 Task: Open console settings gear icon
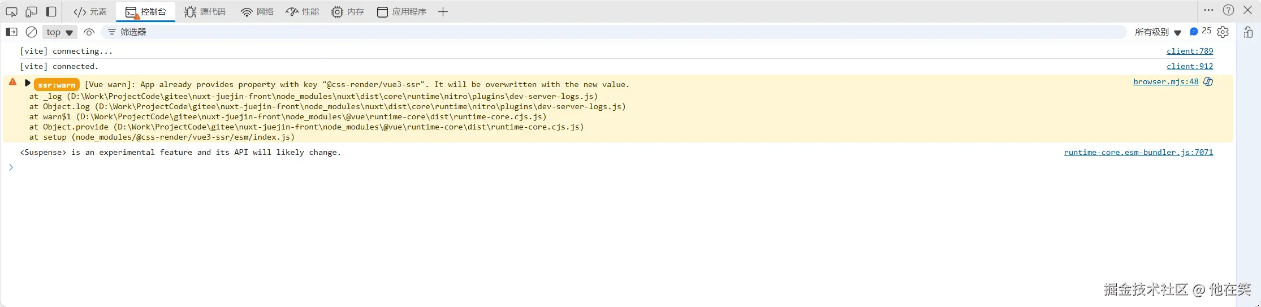(x=1223, y=32)
